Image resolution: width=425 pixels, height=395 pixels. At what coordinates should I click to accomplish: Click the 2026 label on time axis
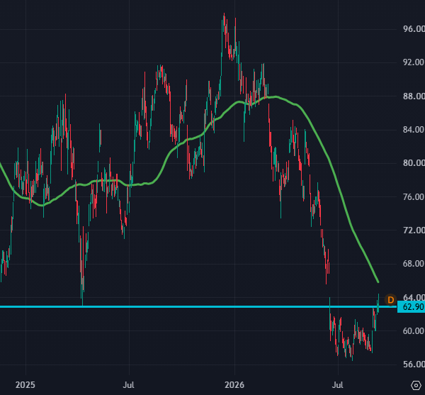click(x=234, y=385)
